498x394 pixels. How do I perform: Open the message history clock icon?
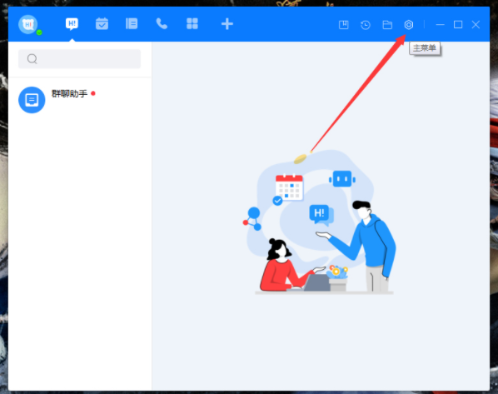click(x=366, y=25)
